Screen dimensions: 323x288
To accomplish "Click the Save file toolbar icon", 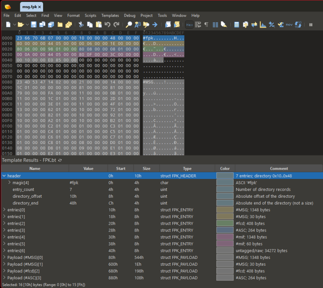I will click(x=33, y=25).
